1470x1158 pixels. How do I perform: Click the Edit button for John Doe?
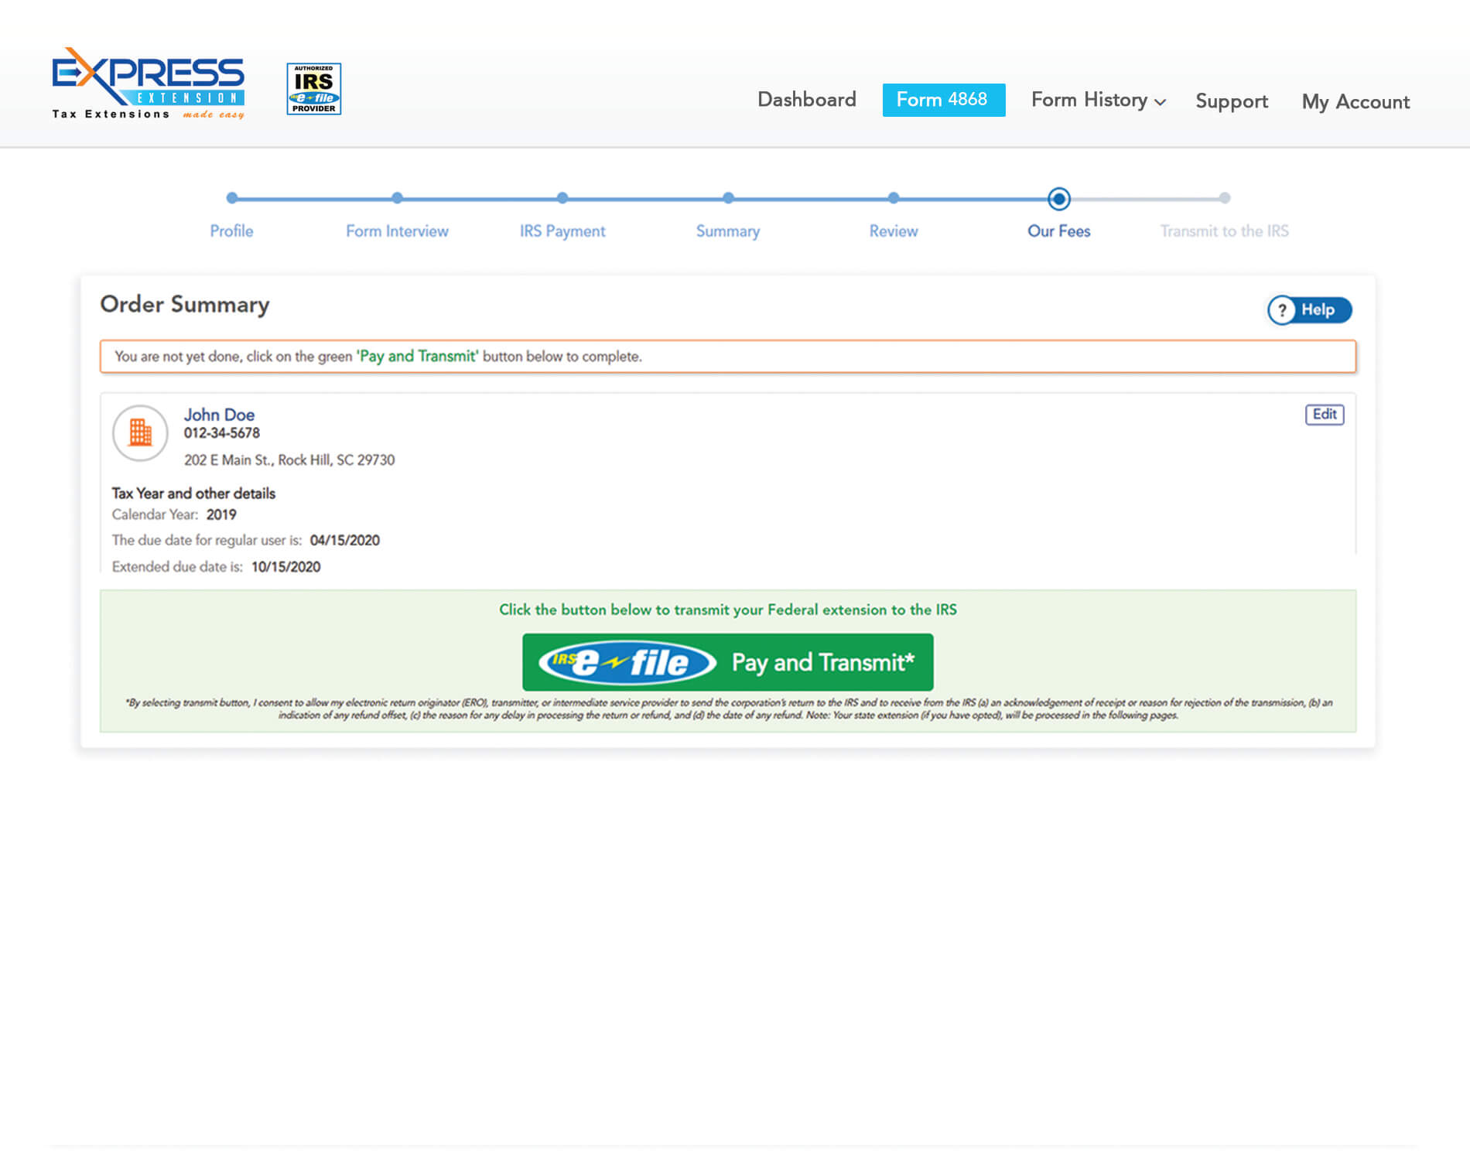pos(1324,415)
